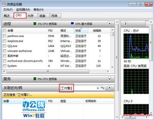Open the 帮助(H) menu
This screenshot has height=120, width=154.
[38, 10]
